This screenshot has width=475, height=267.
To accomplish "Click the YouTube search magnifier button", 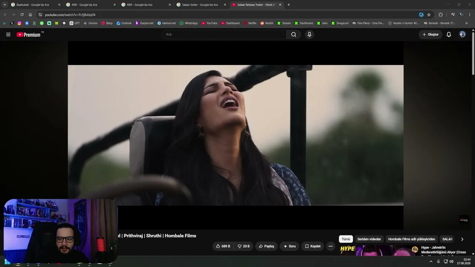I will click(294, 34).
